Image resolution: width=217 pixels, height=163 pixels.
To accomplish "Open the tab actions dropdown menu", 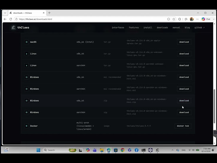I will coord(5,13).
